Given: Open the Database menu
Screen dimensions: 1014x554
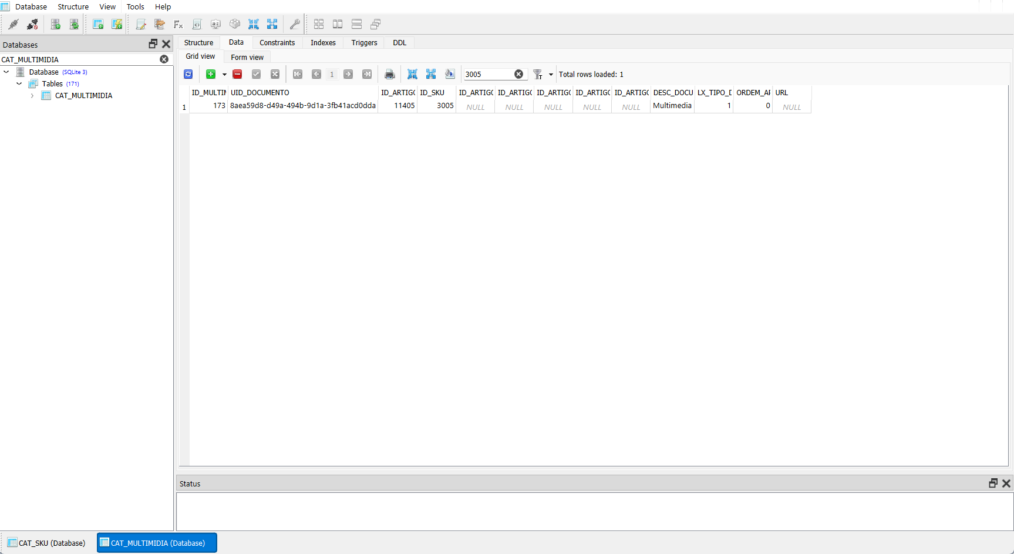Looking at the screenshot, I should pyautogui.click(x=31, y=6).
